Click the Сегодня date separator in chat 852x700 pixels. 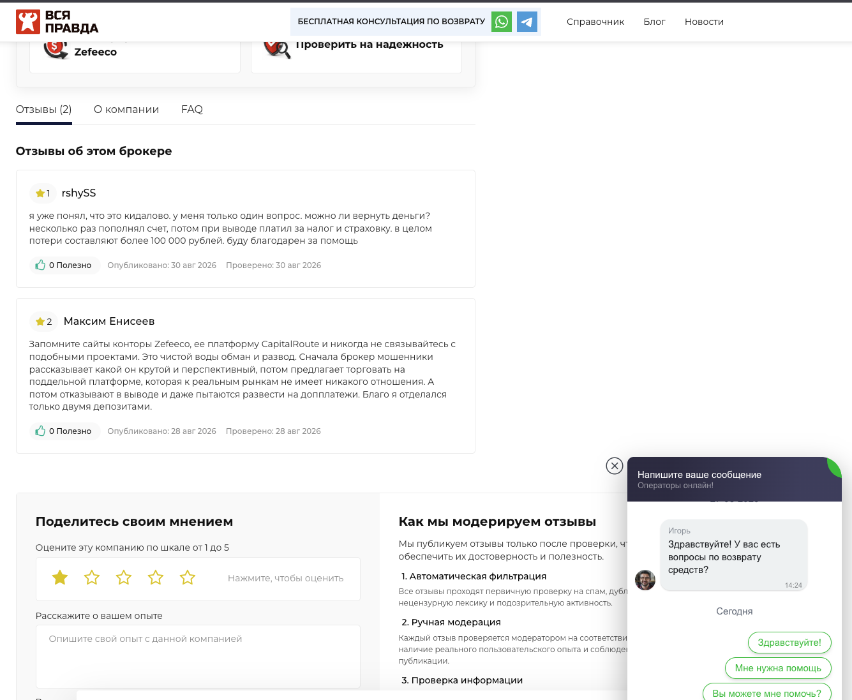click(735, 611)
